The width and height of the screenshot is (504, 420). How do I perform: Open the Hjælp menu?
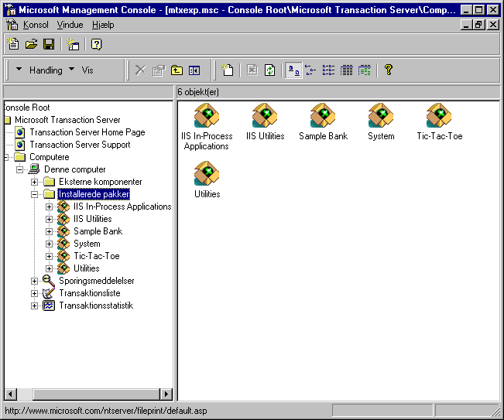(x=103, y=25)
